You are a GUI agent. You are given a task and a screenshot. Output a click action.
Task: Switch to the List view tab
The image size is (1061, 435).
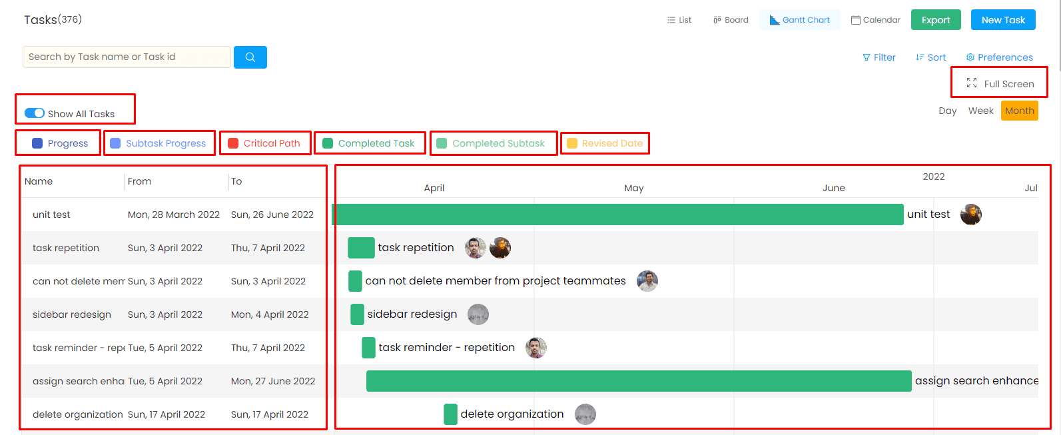click(x=679, y=20)
